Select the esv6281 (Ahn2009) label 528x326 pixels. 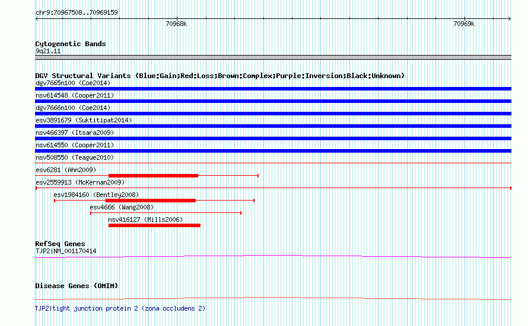tap(66, 170)
